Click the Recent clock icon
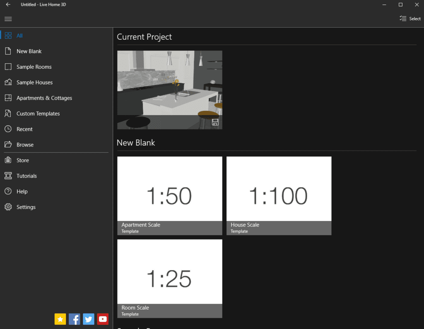 click(x=8, y=129)
